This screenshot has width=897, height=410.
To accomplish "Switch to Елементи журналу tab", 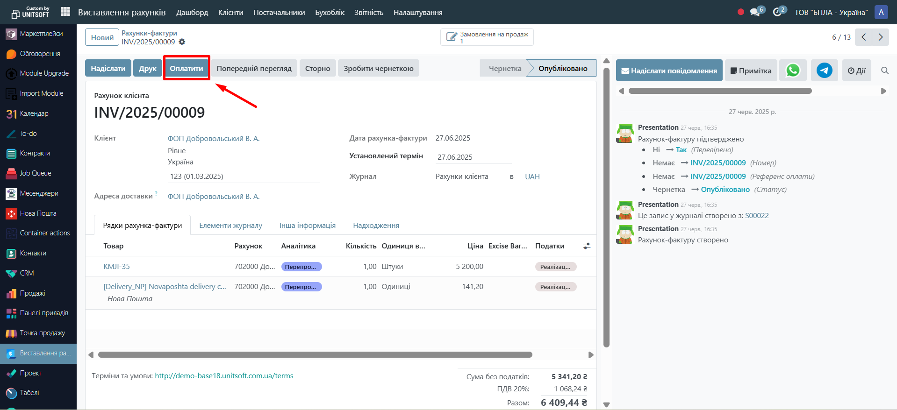I will (230, 226).
